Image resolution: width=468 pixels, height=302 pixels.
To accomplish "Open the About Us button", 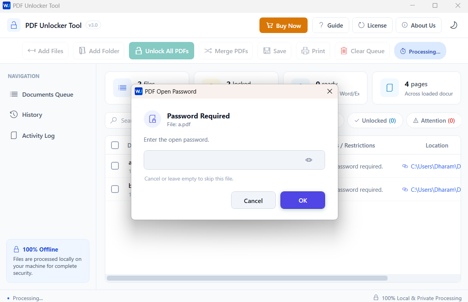I will click(x=419, y=25).
